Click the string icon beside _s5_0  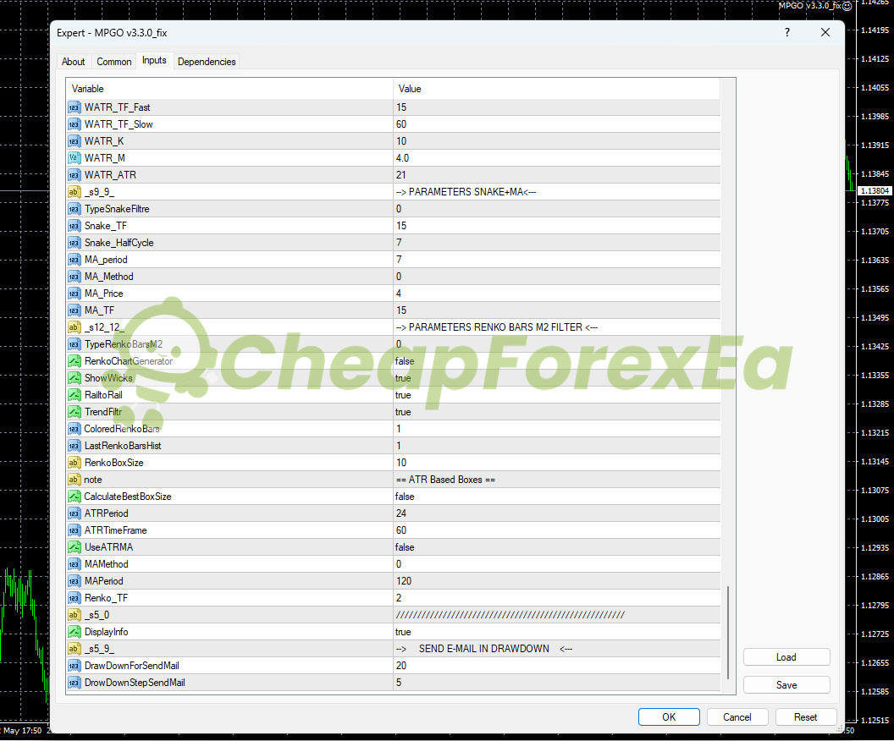74,615
